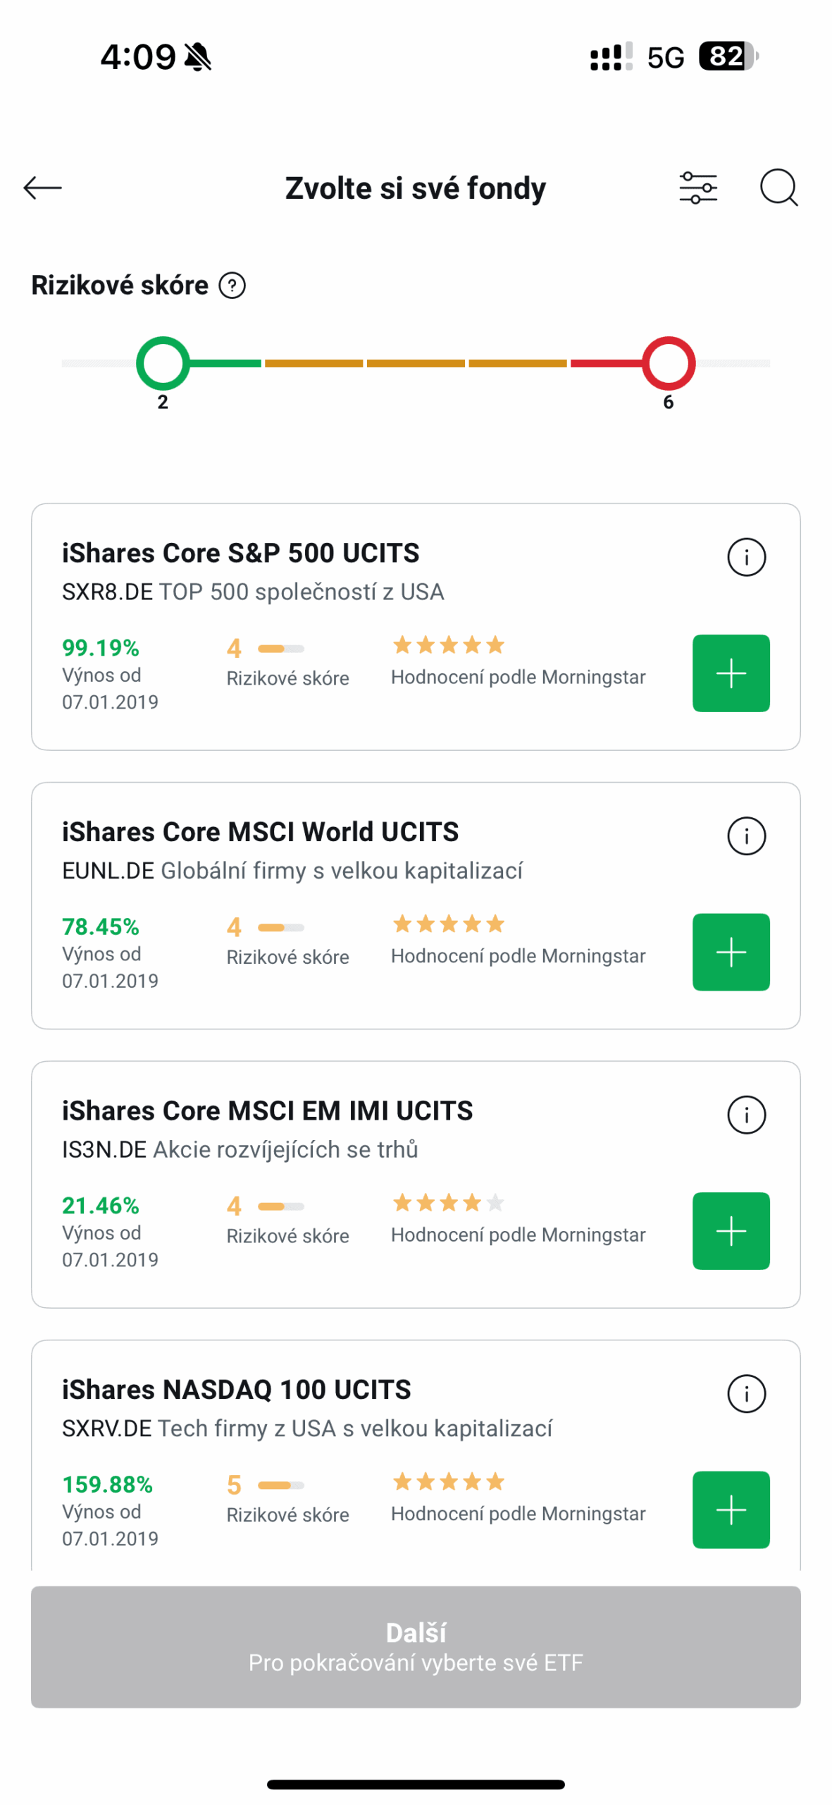Viewport: 832px width, 1805px height.
Task: View info about iShares Core MSCI World
Action: tap(746, 836)
